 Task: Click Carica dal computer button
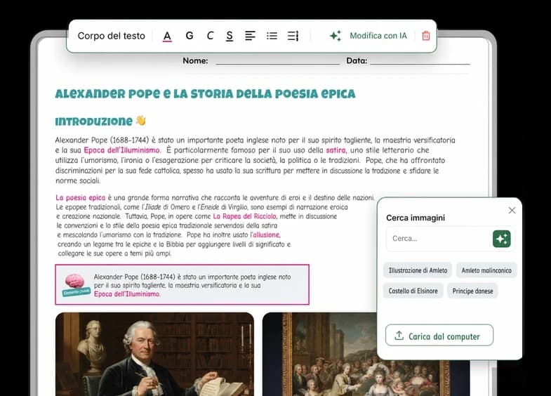[x=439, y=335]
